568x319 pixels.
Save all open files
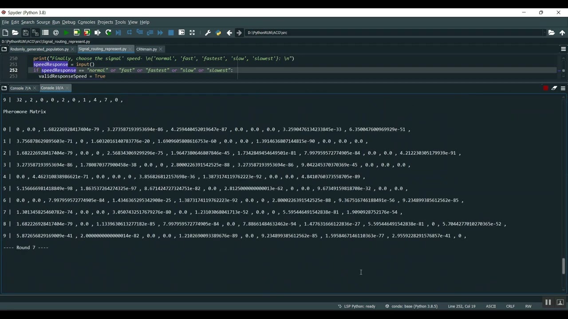pos(35,33)
